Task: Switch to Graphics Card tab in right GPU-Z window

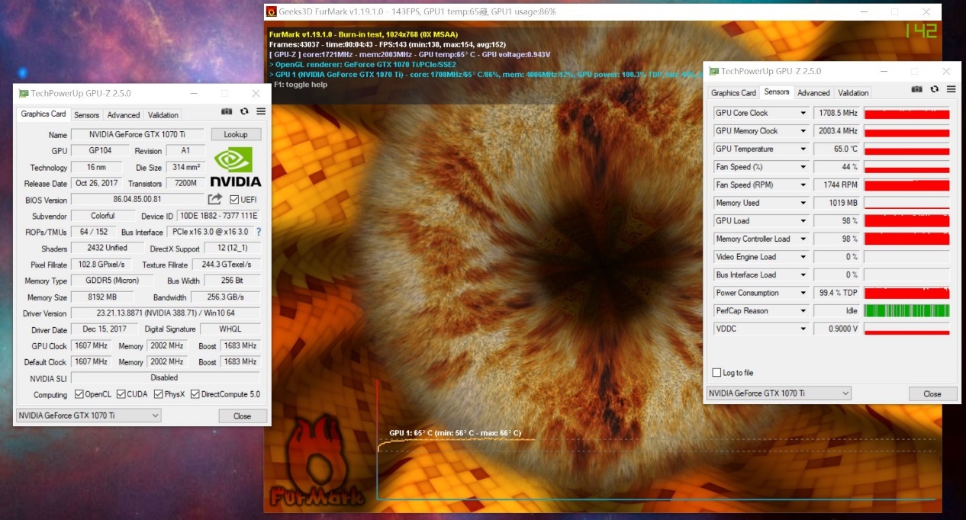Action: coord(733,93)
